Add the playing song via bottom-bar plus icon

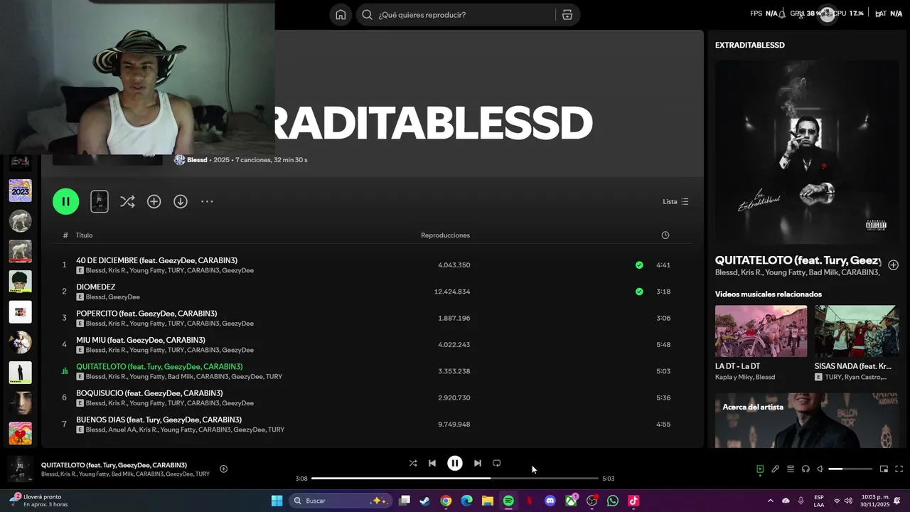click(x=223, y=469)
